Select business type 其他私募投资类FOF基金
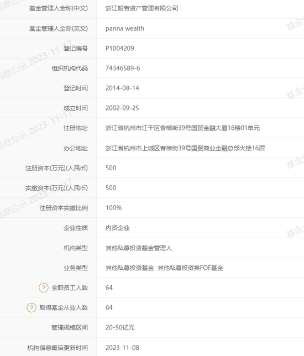304x356 pixels. 191,268
